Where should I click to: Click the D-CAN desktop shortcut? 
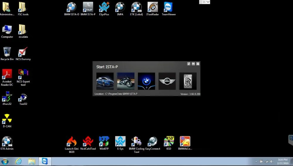coord(7,121)
